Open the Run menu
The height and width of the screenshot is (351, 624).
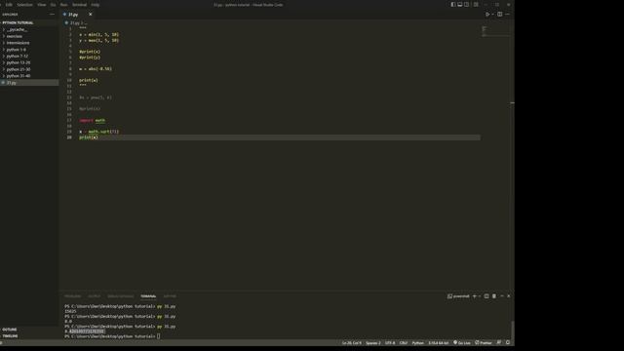click(63, 5)
